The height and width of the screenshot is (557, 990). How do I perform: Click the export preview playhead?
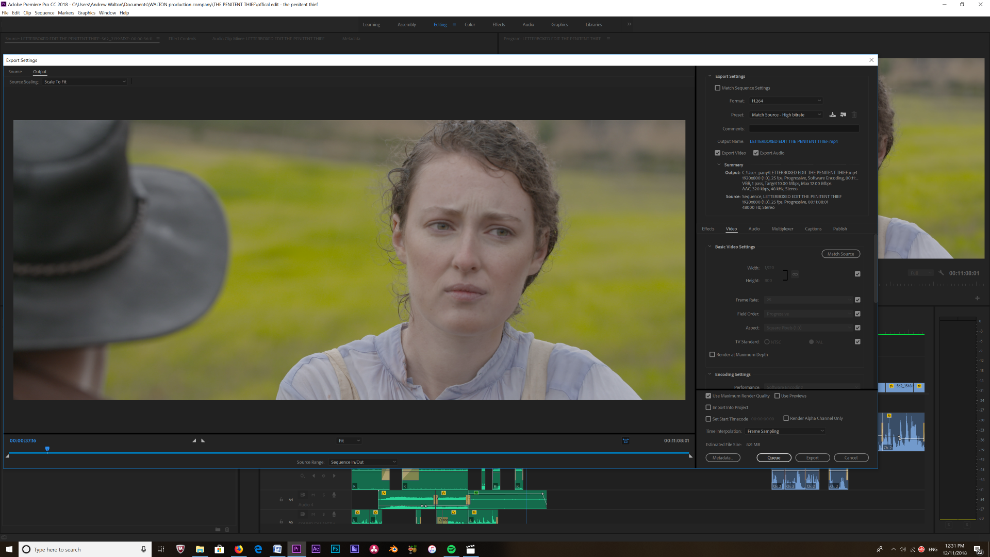[47, 450]
